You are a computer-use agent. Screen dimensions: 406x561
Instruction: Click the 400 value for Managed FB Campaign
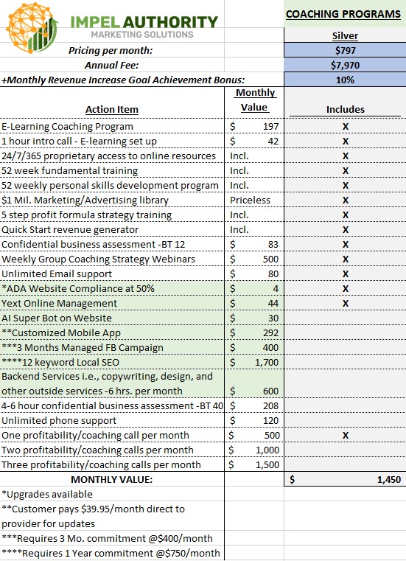click(270, 347)
